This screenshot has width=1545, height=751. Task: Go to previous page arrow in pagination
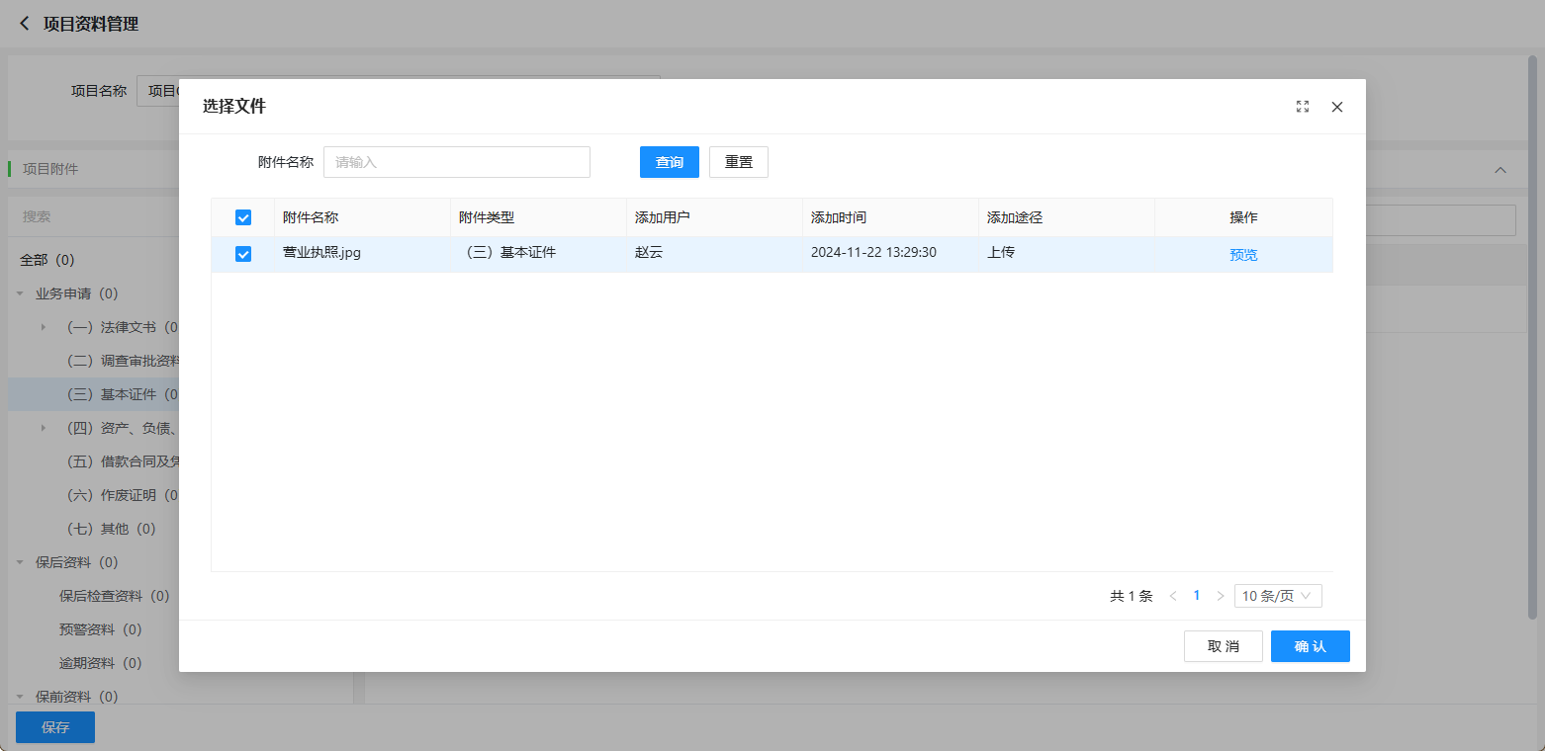[x=1173, y=596]
